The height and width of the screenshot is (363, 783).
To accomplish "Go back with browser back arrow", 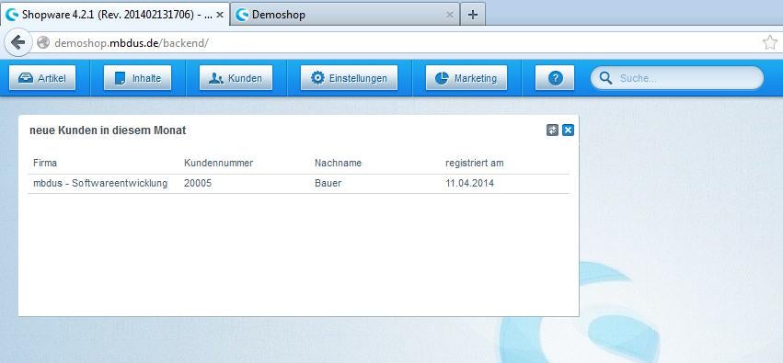I will pos(18,43).
